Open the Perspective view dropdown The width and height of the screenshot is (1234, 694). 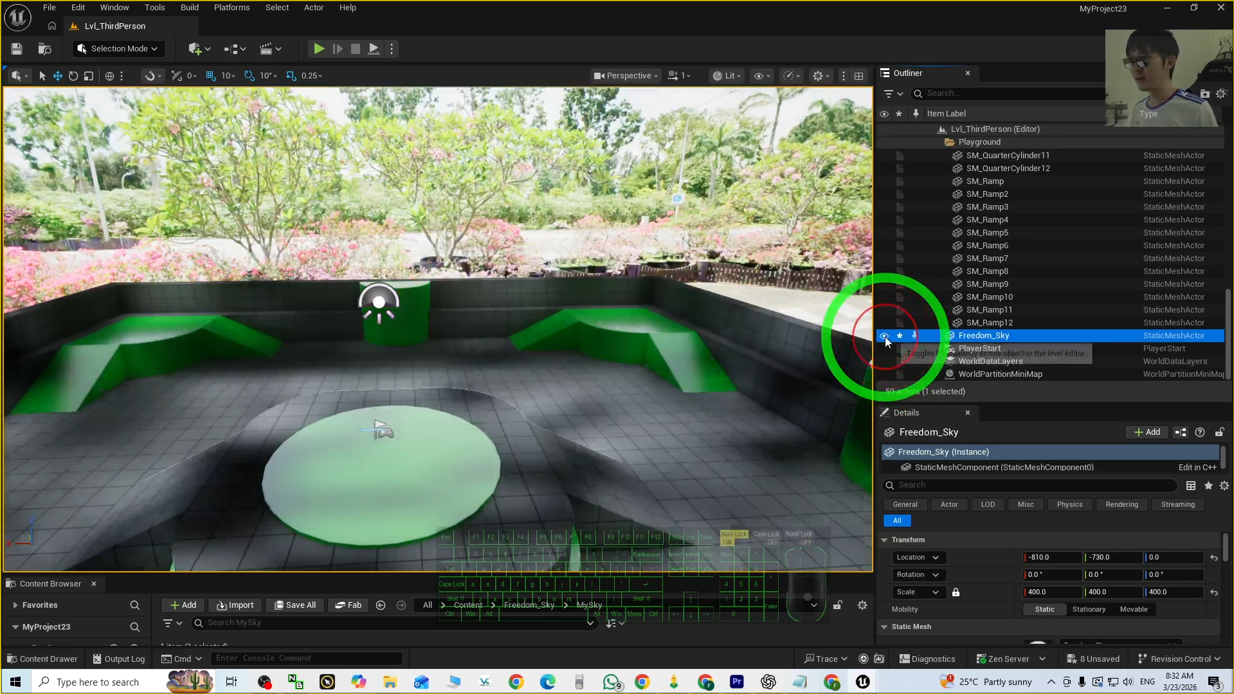(624, 75)
